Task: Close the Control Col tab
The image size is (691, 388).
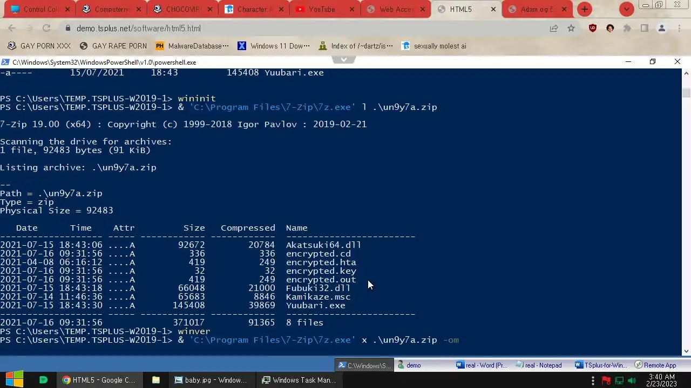Action: 67,9
